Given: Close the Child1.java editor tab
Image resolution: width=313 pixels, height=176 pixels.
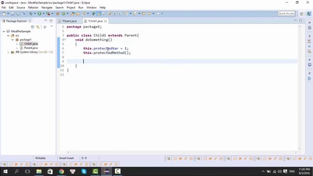Looking at the screenshot, I should [x=106, y=21].
